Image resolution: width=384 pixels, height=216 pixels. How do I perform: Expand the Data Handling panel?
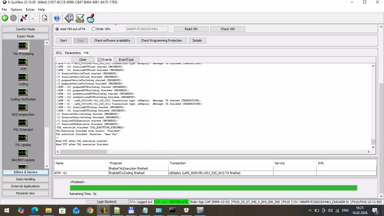click(x=25, y=179)
